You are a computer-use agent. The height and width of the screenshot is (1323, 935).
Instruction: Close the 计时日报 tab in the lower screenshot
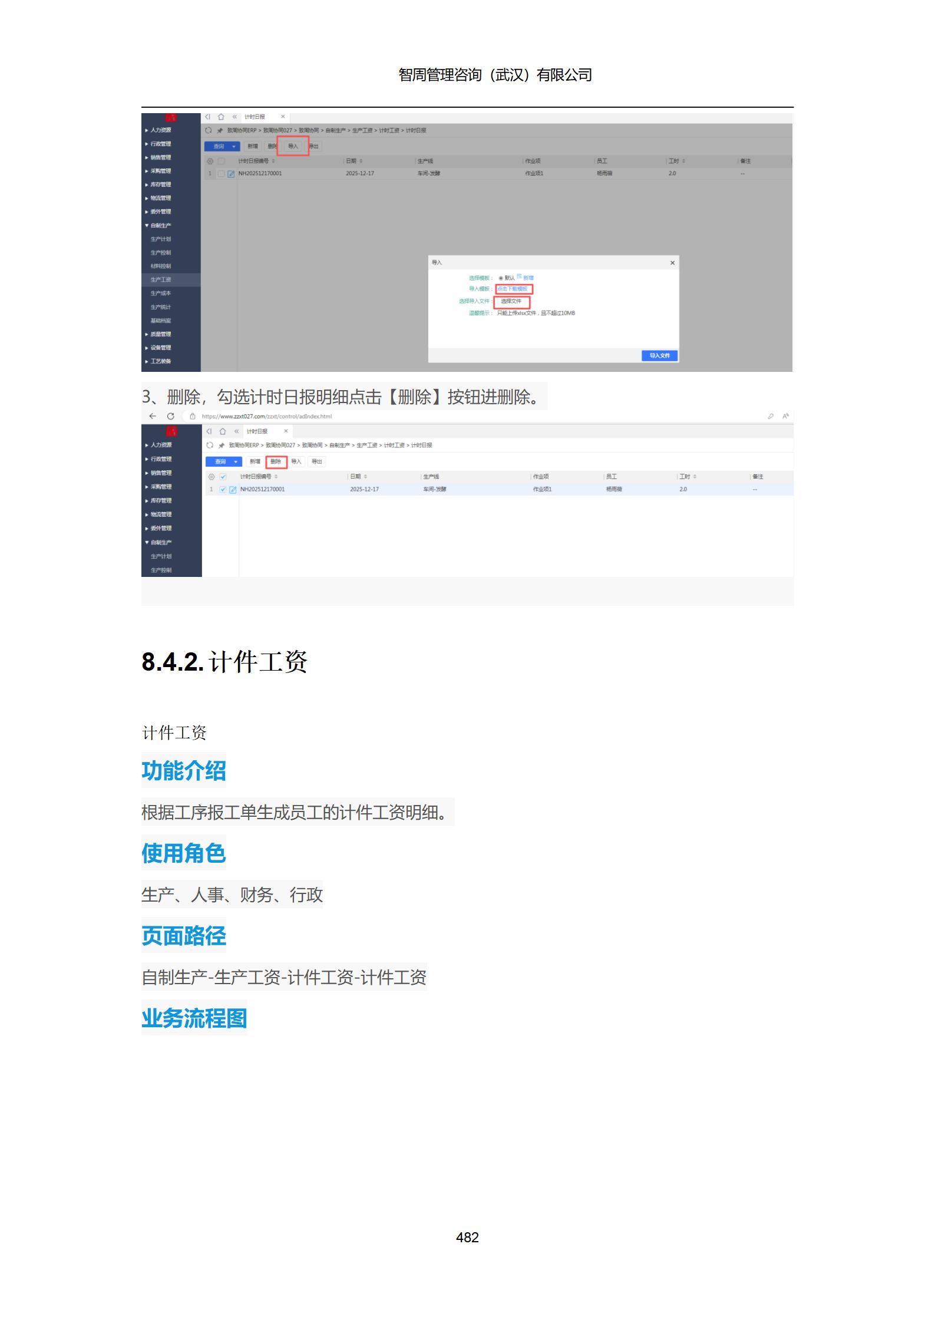pos(286,431)
